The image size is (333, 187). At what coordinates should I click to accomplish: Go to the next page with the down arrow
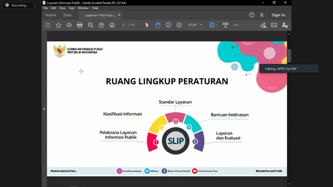[112, 25]
